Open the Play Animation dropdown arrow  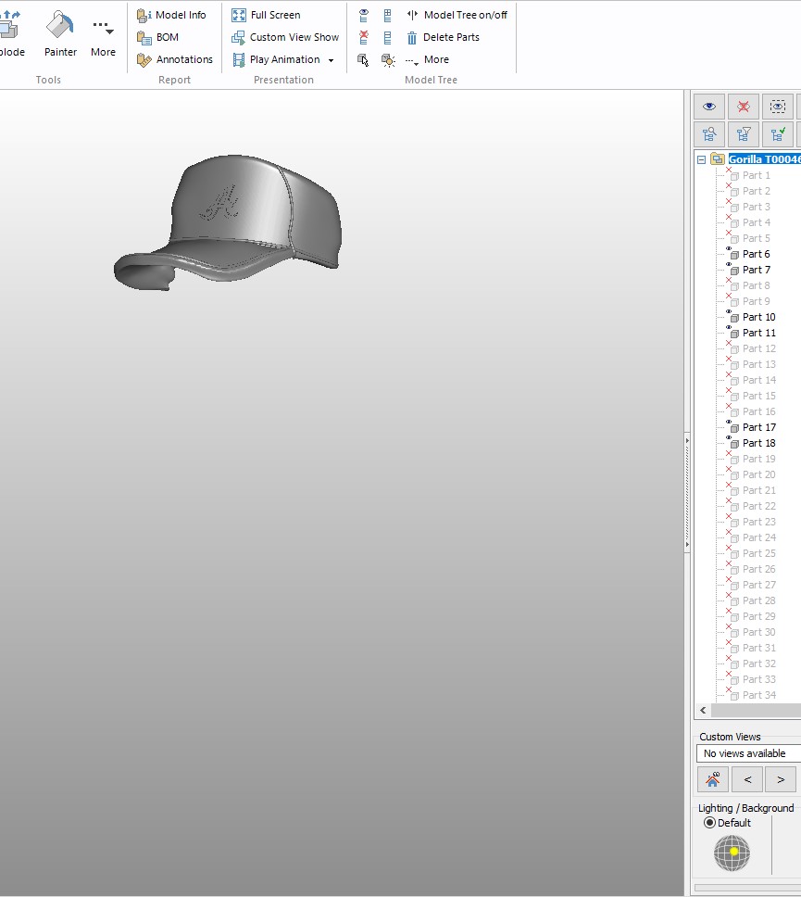click(x=332, y=60)
